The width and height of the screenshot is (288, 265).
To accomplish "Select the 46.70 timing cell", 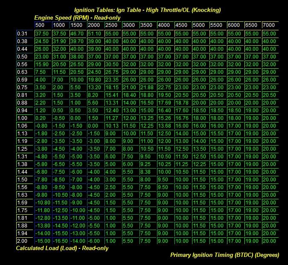I will pyautogui.click(x=77, y=34).
